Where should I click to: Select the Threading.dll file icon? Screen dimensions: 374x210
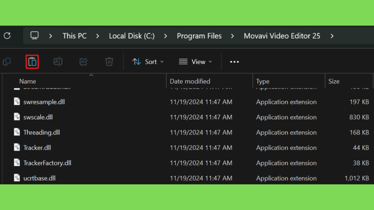coord(17,132)
